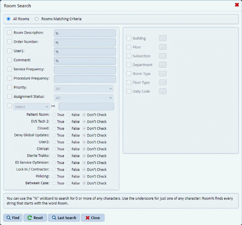
Task: Open the Assignment Status dropdown
Action: (84, 98)
